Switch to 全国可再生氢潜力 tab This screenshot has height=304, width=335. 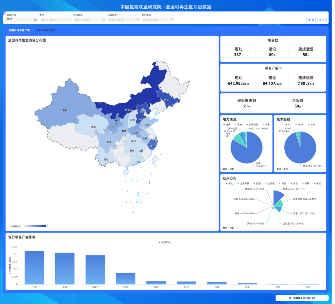(x=46, y=30)
